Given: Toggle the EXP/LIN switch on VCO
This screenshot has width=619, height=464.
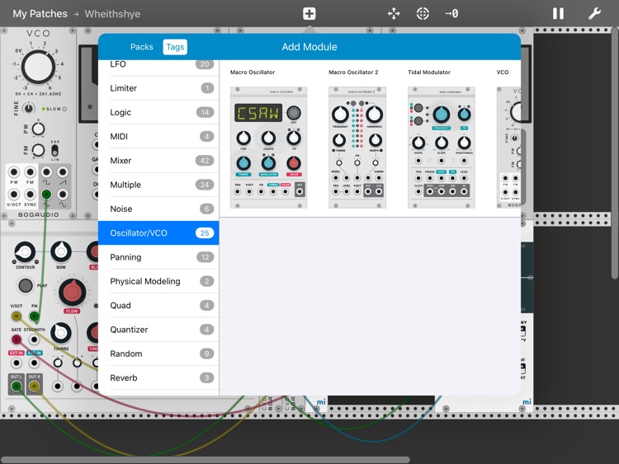Looking at the screenshot, I should pyautogui.click(x=54, y=150).
